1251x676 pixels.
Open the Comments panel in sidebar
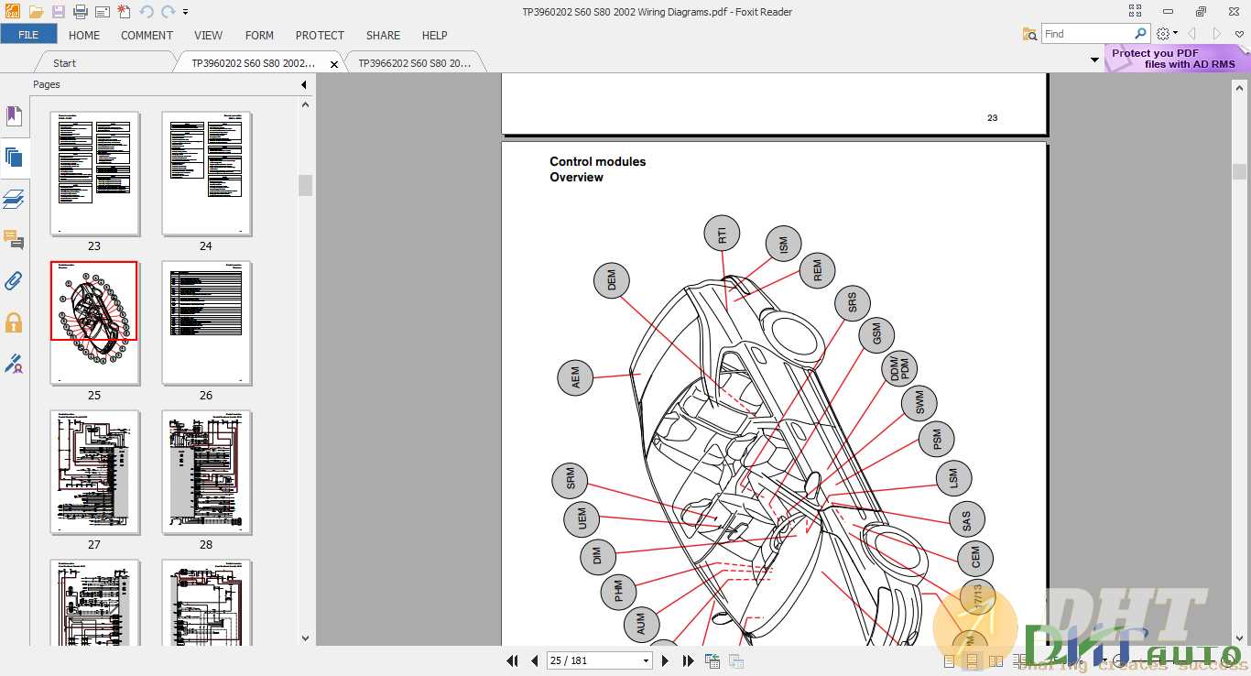click(14, 240)
